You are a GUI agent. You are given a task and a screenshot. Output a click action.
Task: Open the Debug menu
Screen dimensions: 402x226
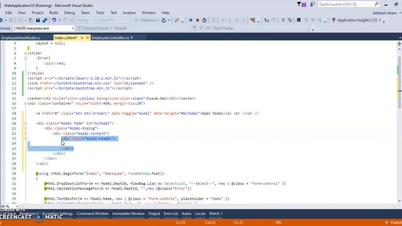coord(69,13)
